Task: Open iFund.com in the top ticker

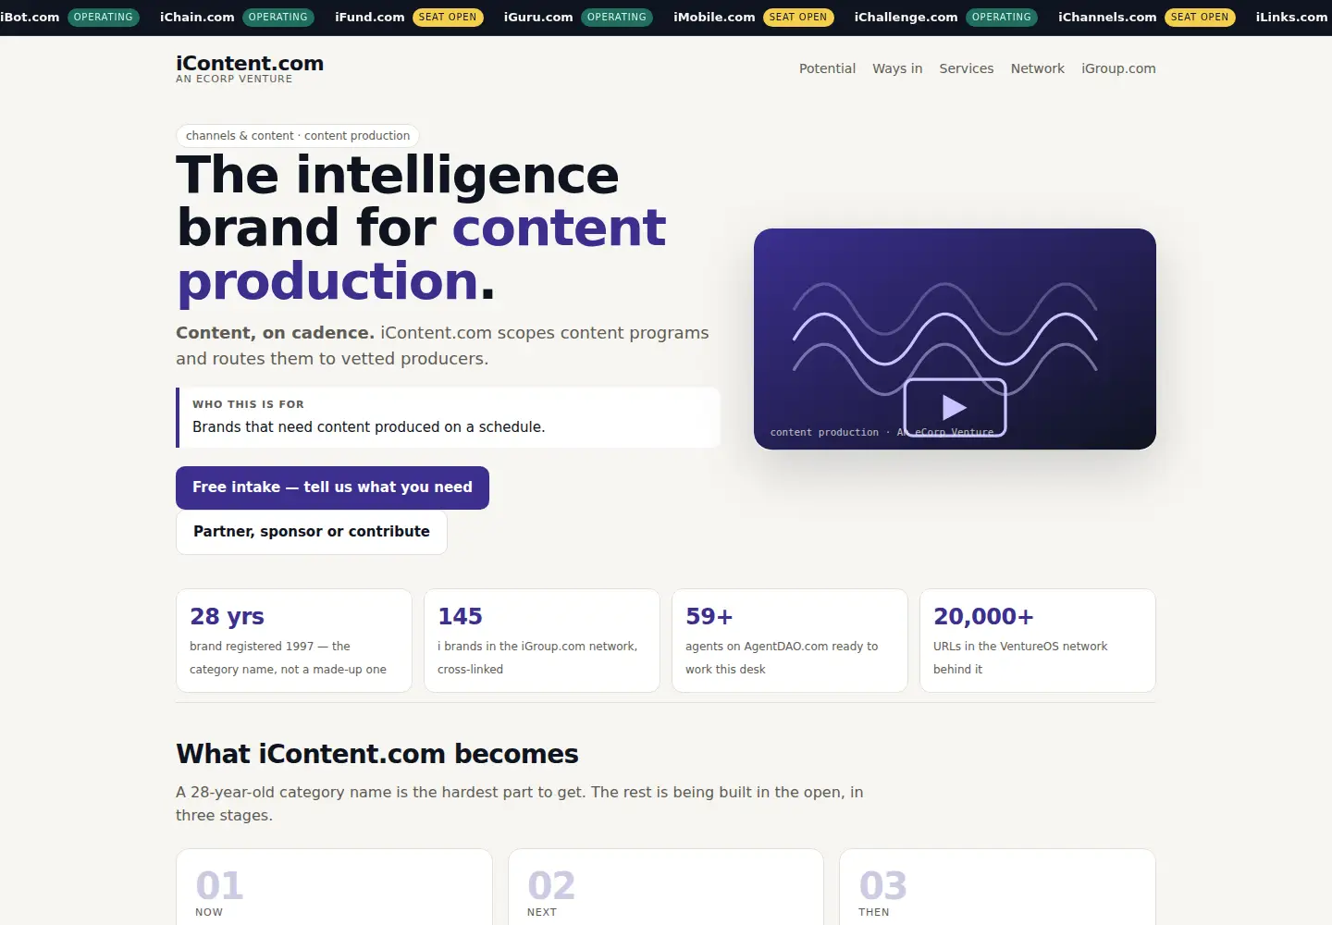Action: click(x=370, y=17)
